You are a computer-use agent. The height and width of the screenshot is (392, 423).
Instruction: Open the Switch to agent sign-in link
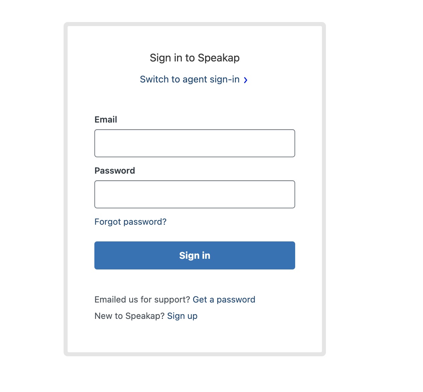190,79
